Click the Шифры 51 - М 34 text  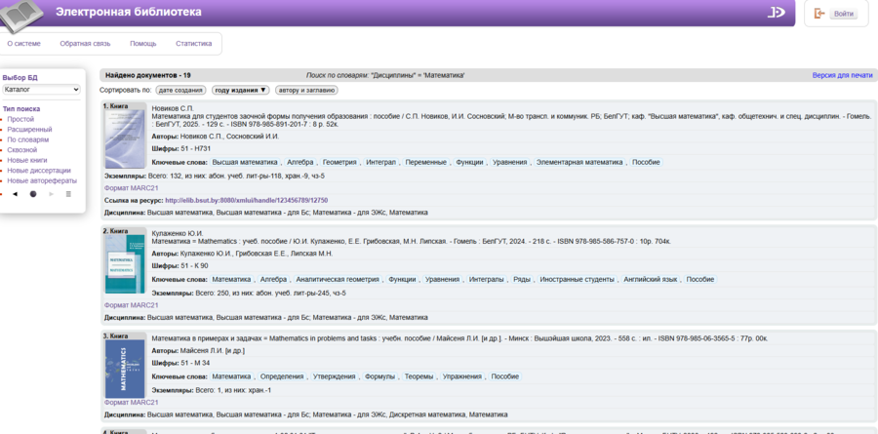click(x=180, y=363)
